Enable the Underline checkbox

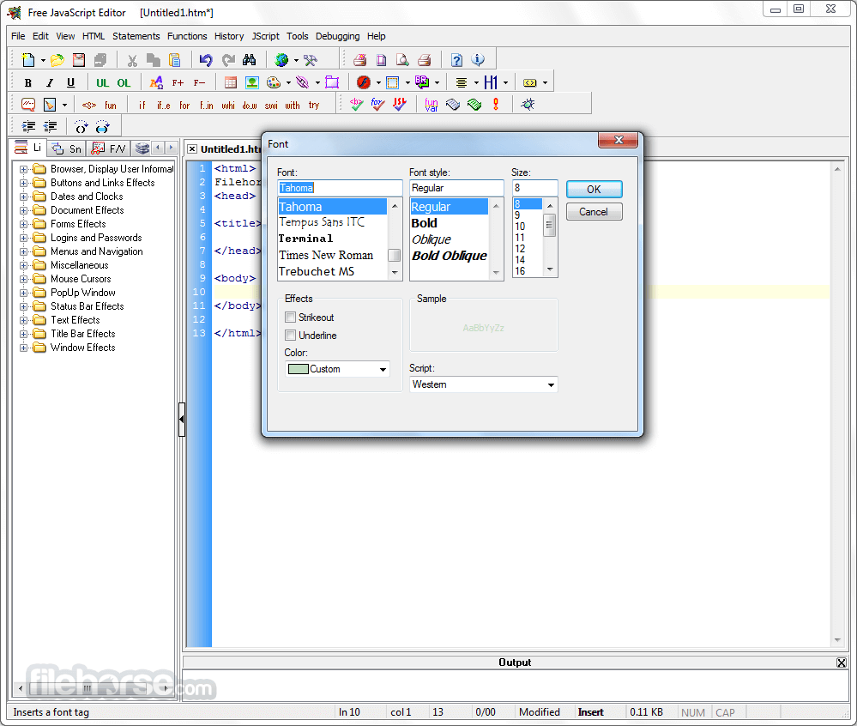click(x=290, y=336)
